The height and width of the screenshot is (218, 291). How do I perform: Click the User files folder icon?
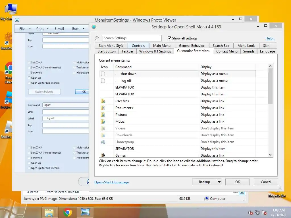[x=103, y=101]
